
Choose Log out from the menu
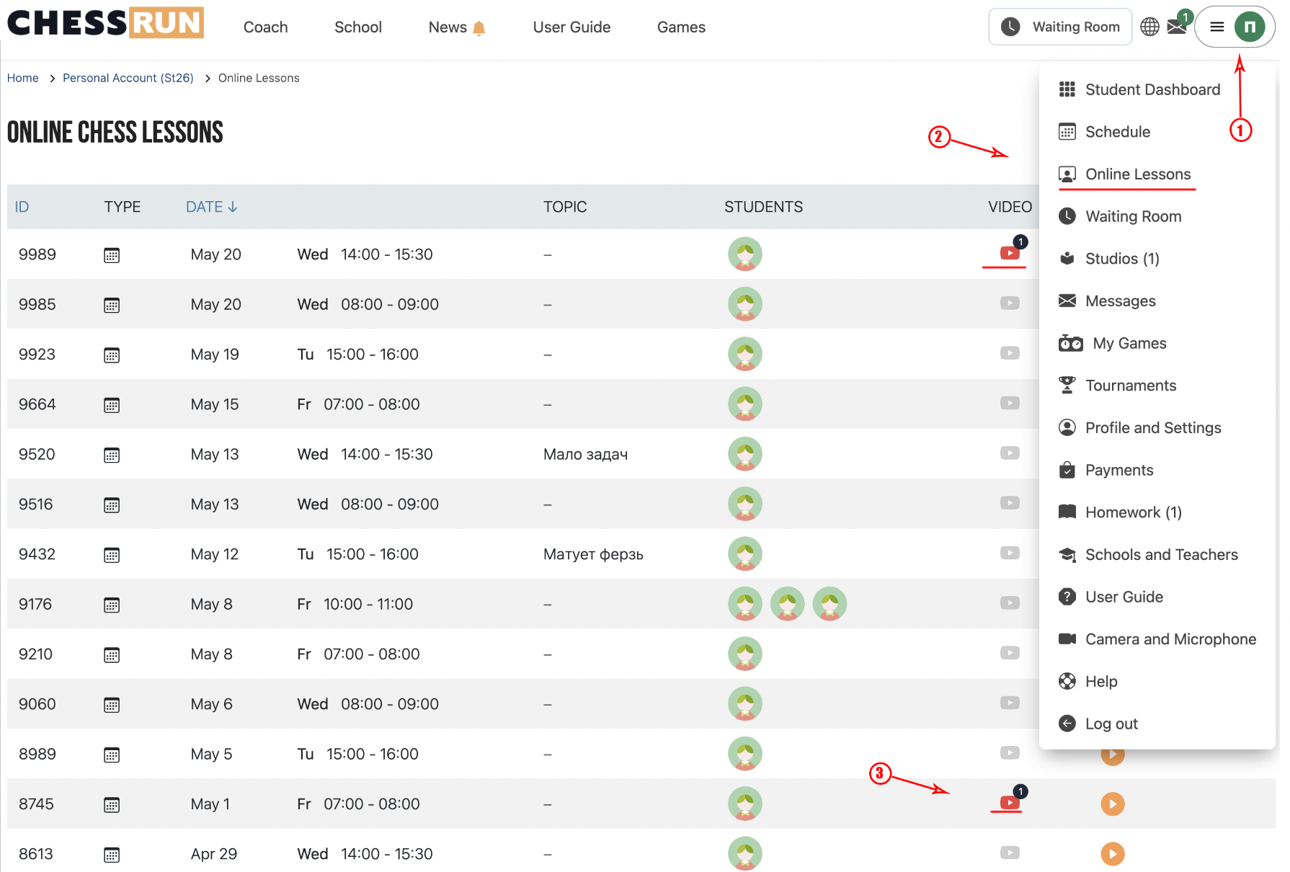click(x=1111, y=724)
